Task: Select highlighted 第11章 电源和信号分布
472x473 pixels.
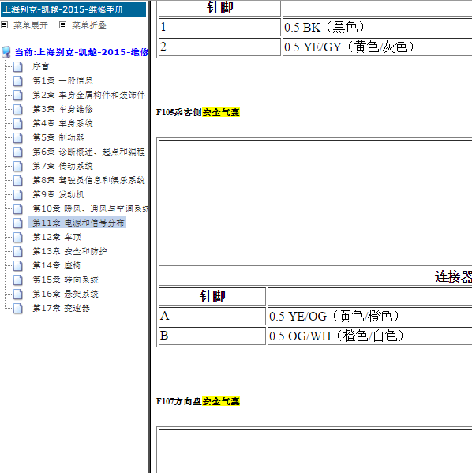Action: tap(77, 223)
